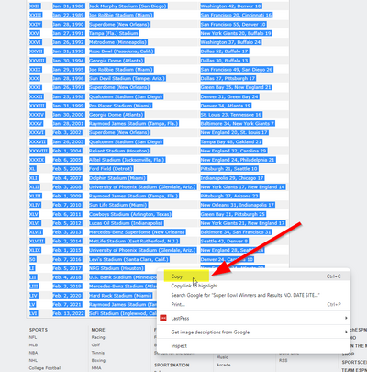The width and height of the screenshot is (367, 372).
Task: Click 'Jack Murphy Stadium (San Diego)' cell
Action: [128, 6]
